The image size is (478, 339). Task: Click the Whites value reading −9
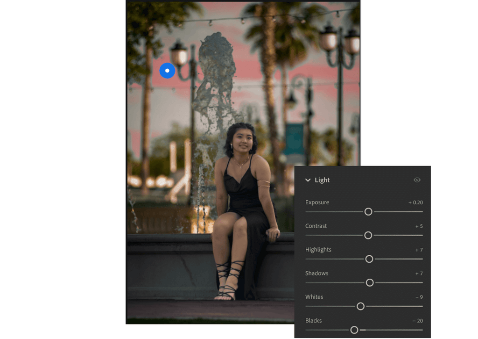click(419, 296)
